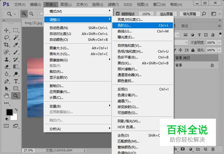The width and height of the screenshot is (224, 154).
Task: Toggle smart object filter icon
Action: click(213, 35)
